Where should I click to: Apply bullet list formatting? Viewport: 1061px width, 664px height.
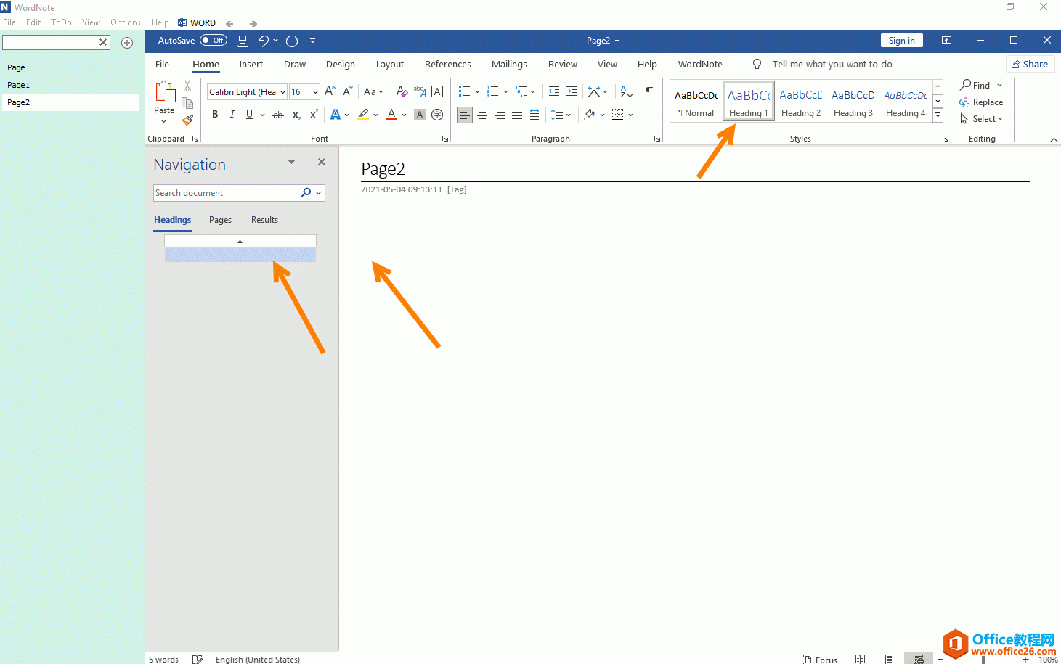point(464,92)
